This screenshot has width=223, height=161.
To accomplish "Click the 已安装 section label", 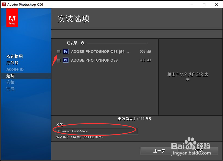I will click(72, 43).
